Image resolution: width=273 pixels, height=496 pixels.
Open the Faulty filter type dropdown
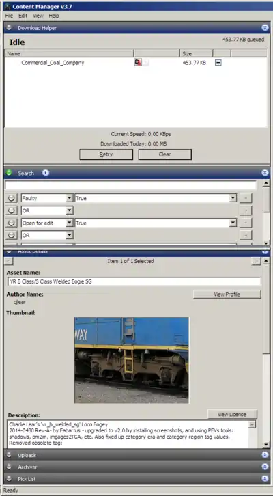(70, 198)
